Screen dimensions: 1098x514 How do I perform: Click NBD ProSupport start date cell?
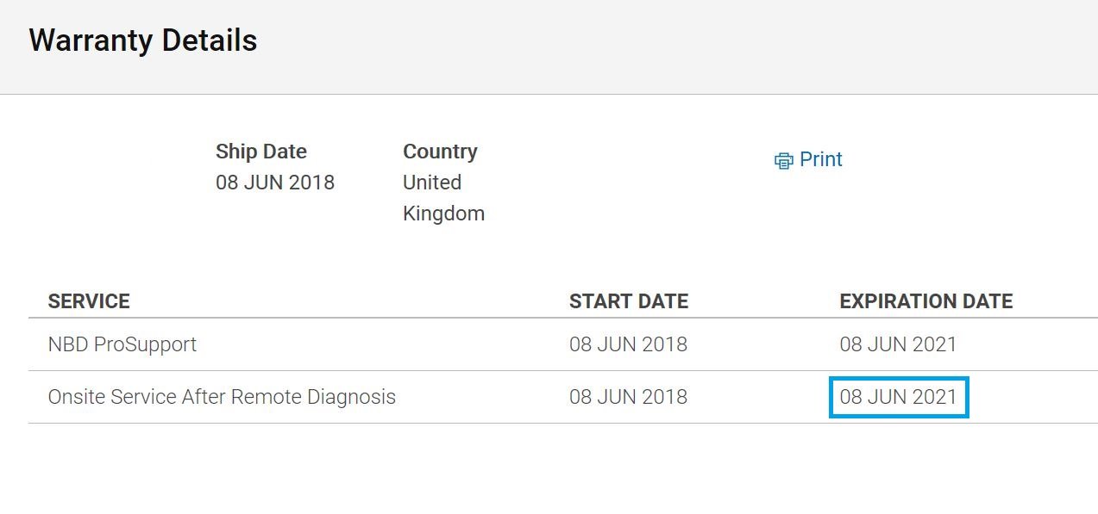pyautogui.click(x=628, y=344)
